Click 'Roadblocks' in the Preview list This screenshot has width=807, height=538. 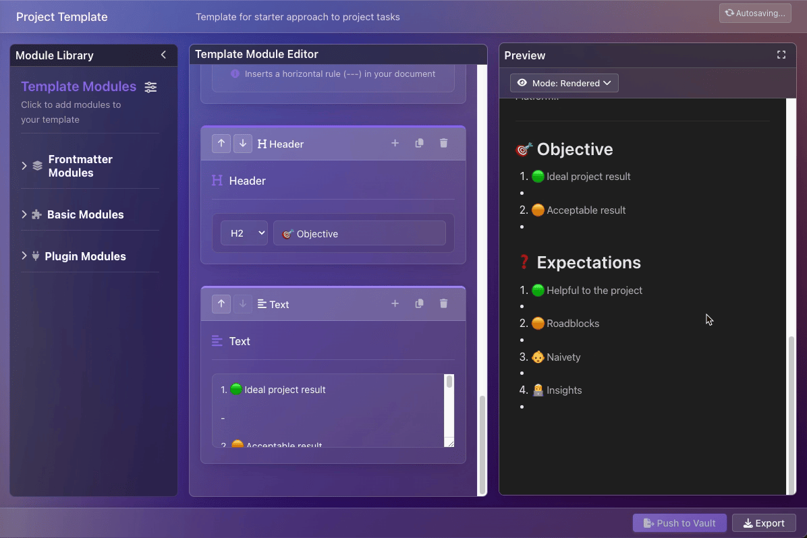[x=573, y=324]
